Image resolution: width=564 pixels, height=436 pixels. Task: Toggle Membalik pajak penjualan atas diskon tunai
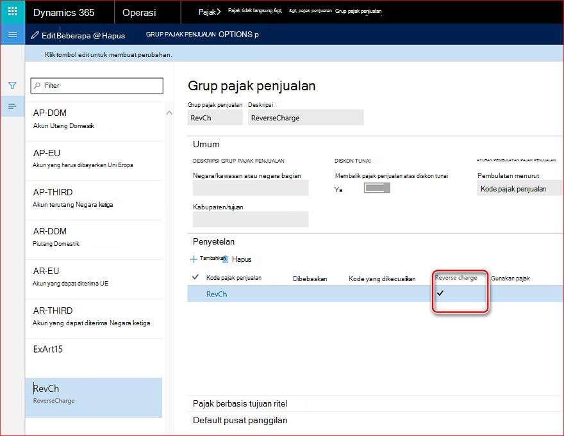[377, 188]
